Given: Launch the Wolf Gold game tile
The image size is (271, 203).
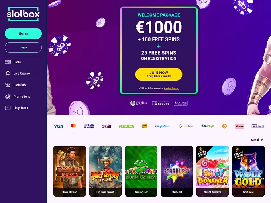Looking at the screenshot, I should coord(248,171).
